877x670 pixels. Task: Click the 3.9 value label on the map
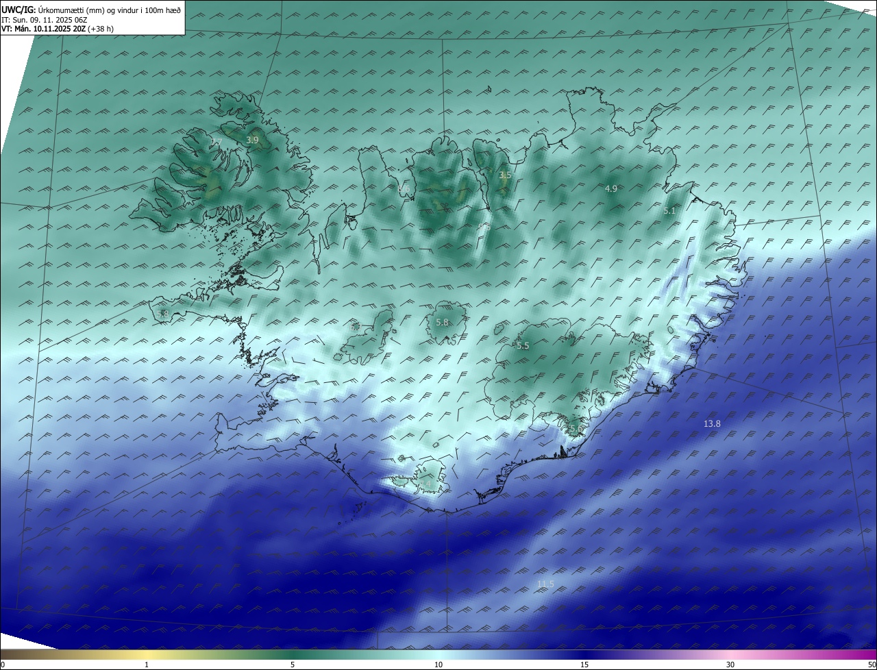252,140
